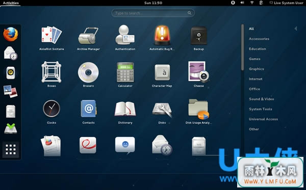The image size is (306, 190).
Task: Select the Graphics category
Action: [x=257, y=69]
